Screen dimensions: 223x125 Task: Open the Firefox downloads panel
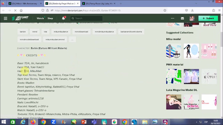coord(192,10)
